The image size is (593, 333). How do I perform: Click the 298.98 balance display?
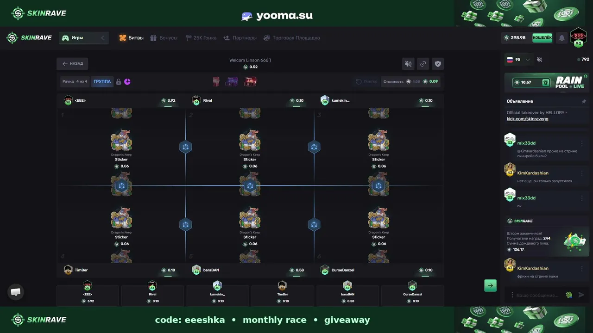[x=515, y=38]
